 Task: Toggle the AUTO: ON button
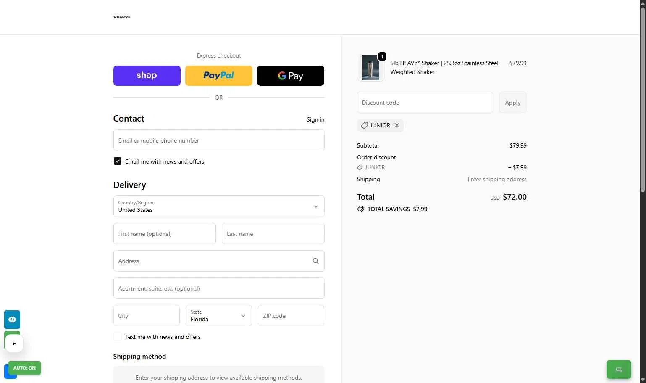pyautogui.click(x=24, y=368)
